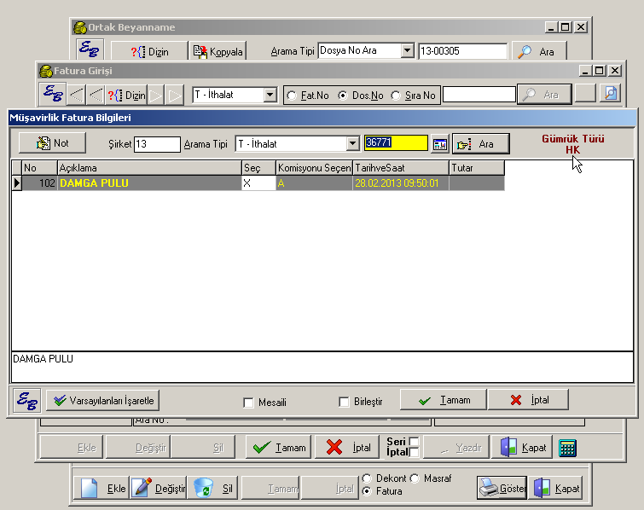
Task: Enable the Mesaili checkbox
Action: point(249,403)
